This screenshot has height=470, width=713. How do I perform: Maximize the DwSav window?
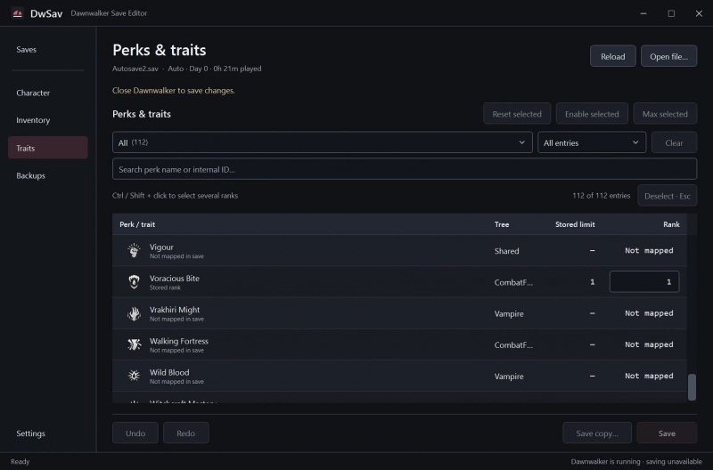point(671,13)
